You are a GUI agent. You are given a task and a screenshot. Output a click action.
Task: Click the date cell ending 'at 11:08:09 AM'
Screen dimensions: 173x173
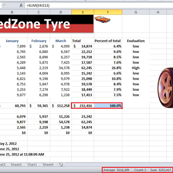(22, 154)
